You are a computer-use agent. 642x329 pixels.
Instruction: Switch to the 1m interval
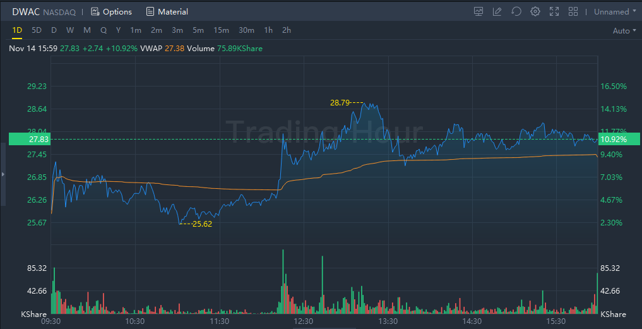(x=136, y=30)
